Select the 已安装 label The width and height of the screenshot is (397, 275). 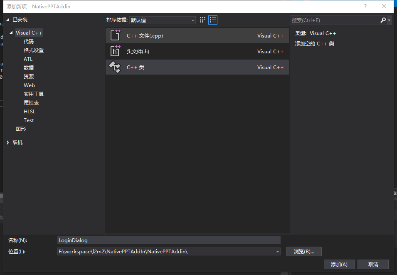point(20,20)
